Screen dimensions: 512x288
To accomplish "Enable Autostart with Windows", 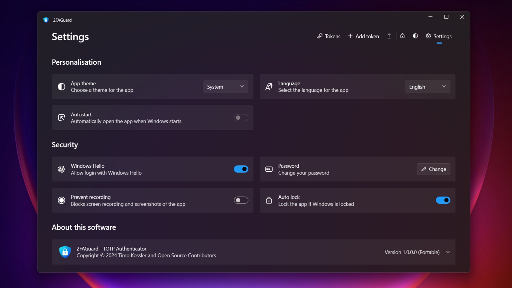I will [x=241, y=117].
